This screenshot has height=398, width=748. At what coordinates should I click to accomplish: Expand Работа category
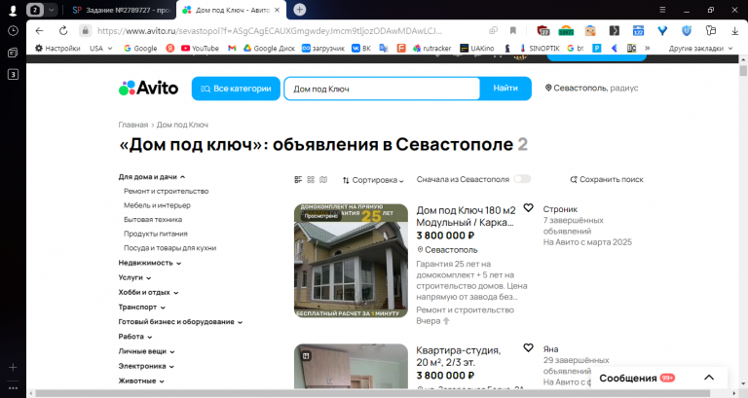[135, 337]
